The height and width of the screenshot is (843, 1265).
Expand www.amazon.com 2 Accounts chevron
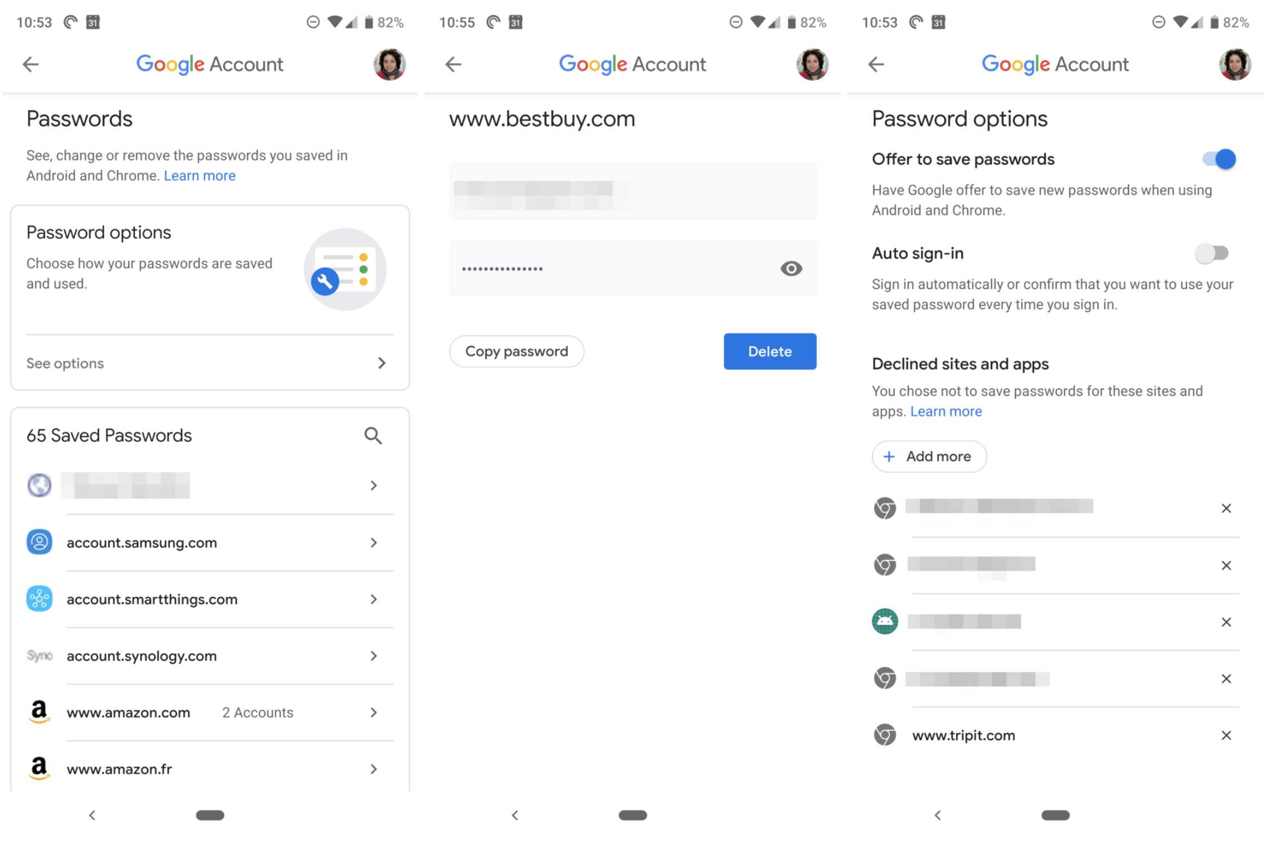(x=373, y=712)
